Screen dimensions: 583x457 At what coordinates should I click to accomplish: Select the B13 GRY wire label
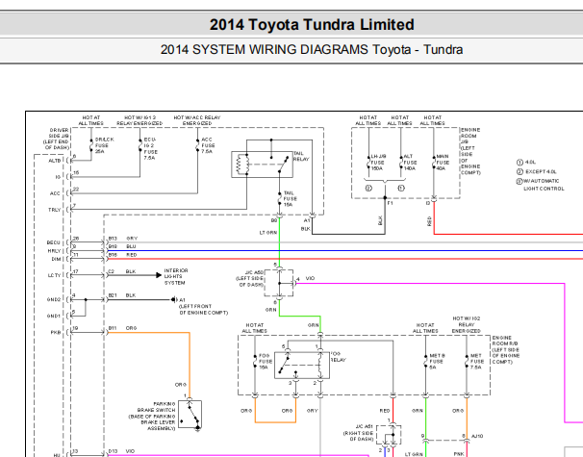(123, 239)
